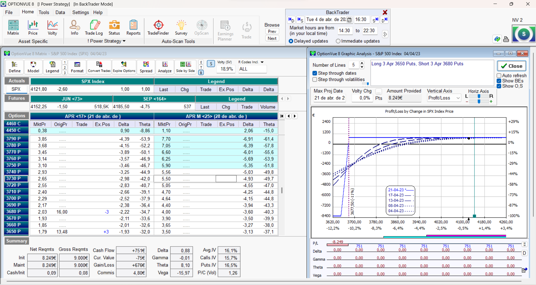The image size is (536, 285).
Task: Open the Help menu
Action: 98,12
